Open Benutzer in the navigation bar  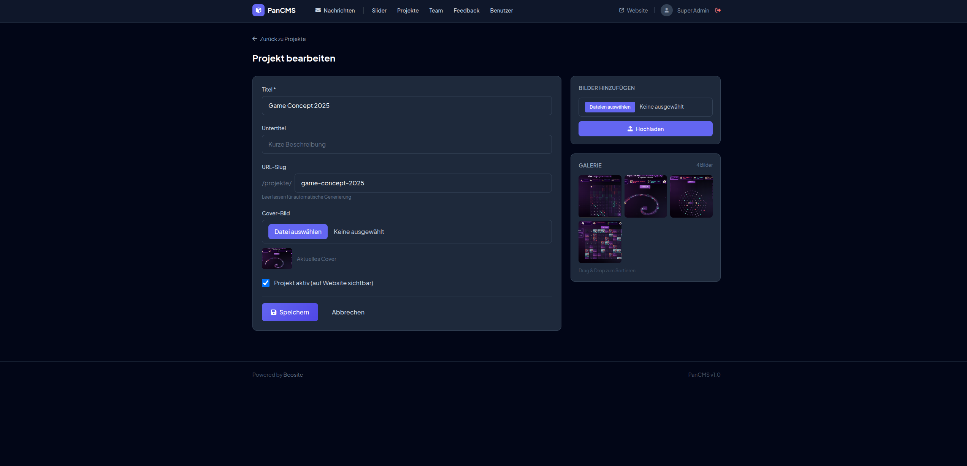pyautogui.click(x=501, y=10)
